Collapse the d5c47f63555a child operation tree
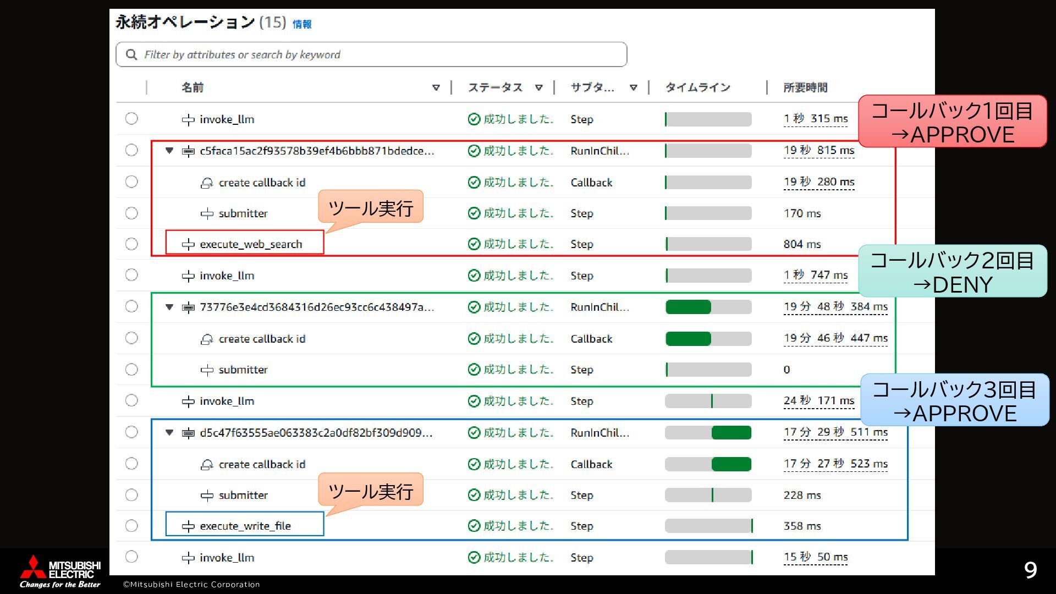The height and width of the screenshot is (594, 1056). (169, 433)
